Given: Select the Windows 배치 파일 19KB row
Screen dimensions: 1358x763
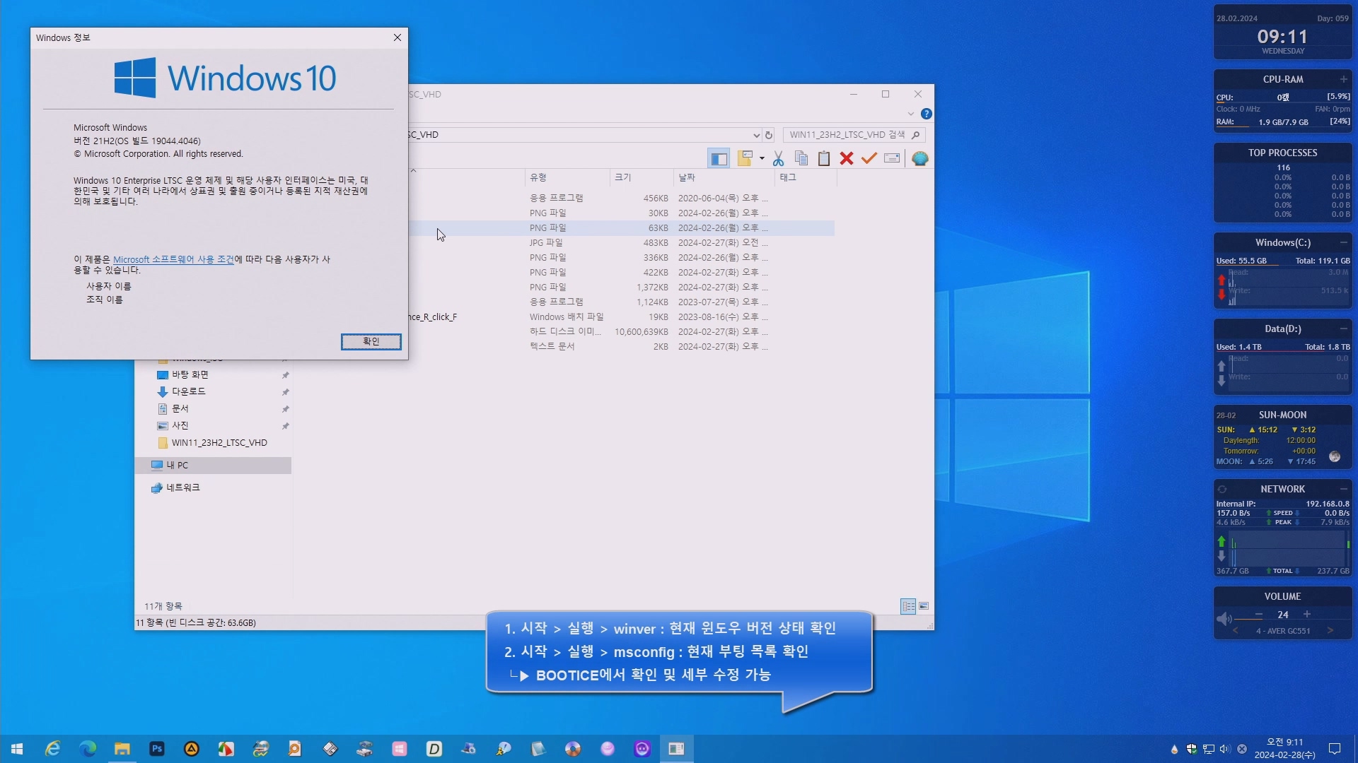Looking at the screenshot, I should point(622,317).
